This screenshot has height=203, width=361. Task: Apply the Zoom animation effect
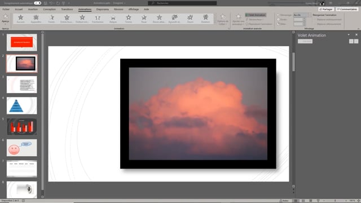(190, 19)
